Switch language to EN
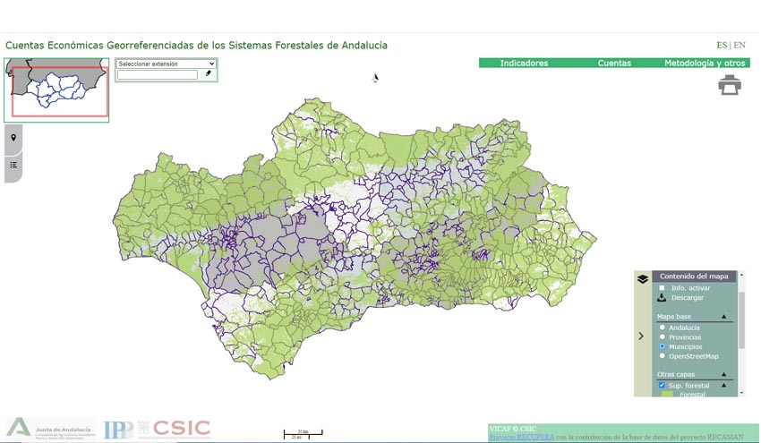 pyautogui.click(x=740, y=45)
